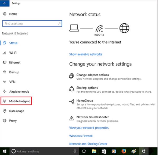This screenshot has width=158, height=155.
Task: Select Status in the network sidebar
Action: [13, 43]
